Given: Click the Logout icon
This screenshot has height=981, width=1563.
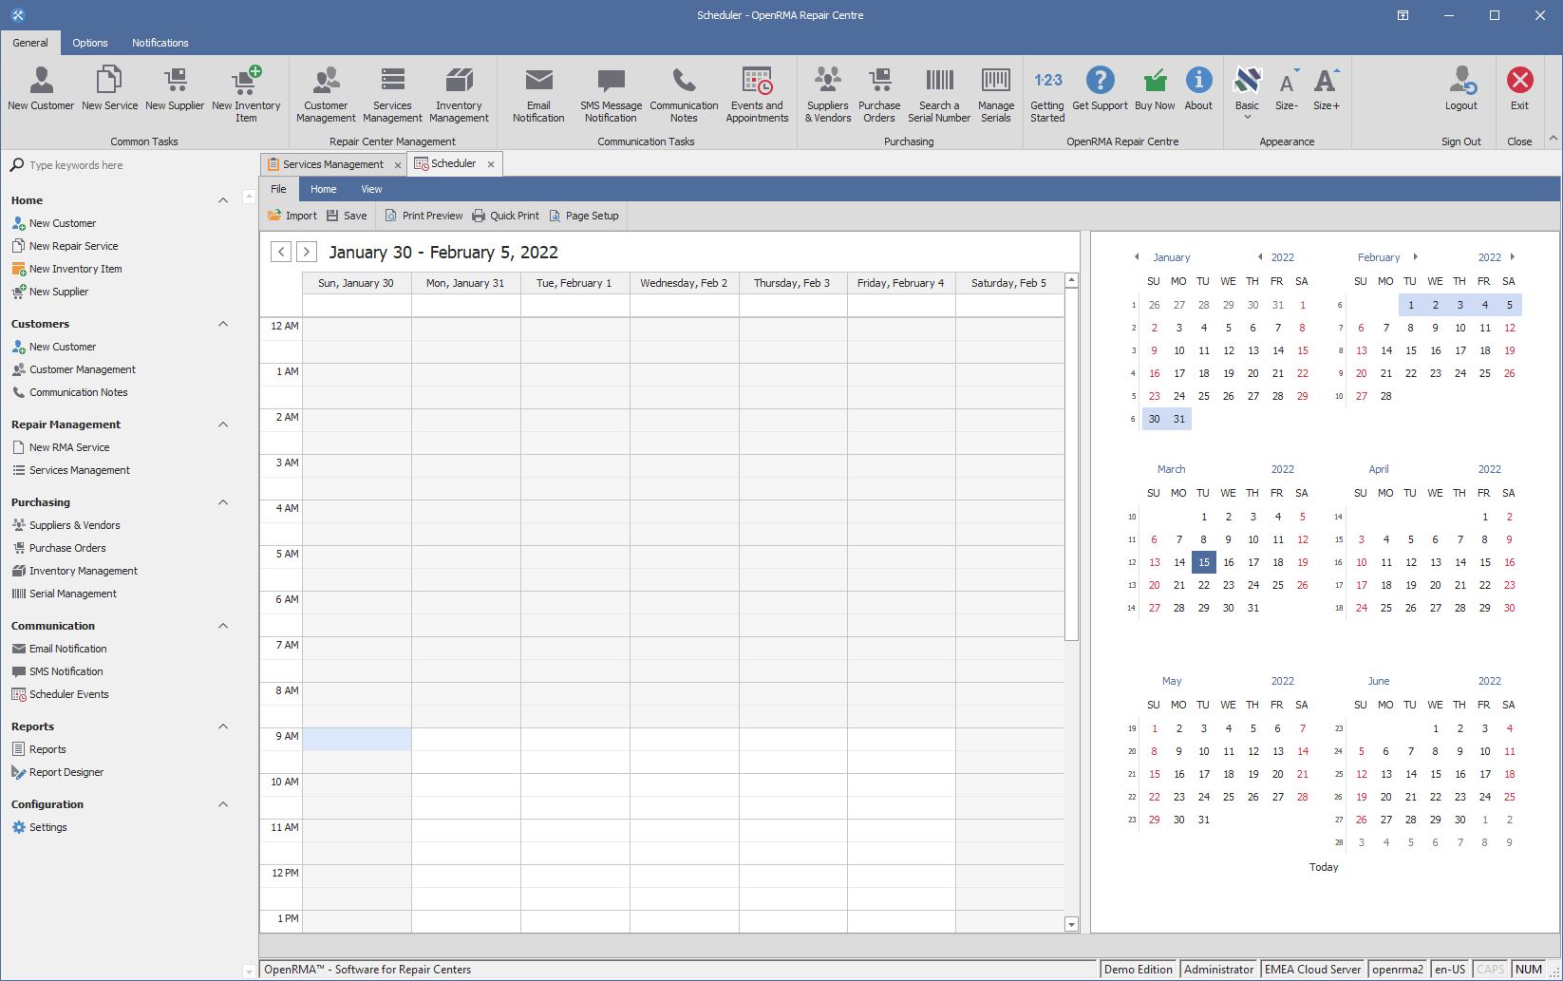Looking at the screenshot, I should (x=1461, y=89).
